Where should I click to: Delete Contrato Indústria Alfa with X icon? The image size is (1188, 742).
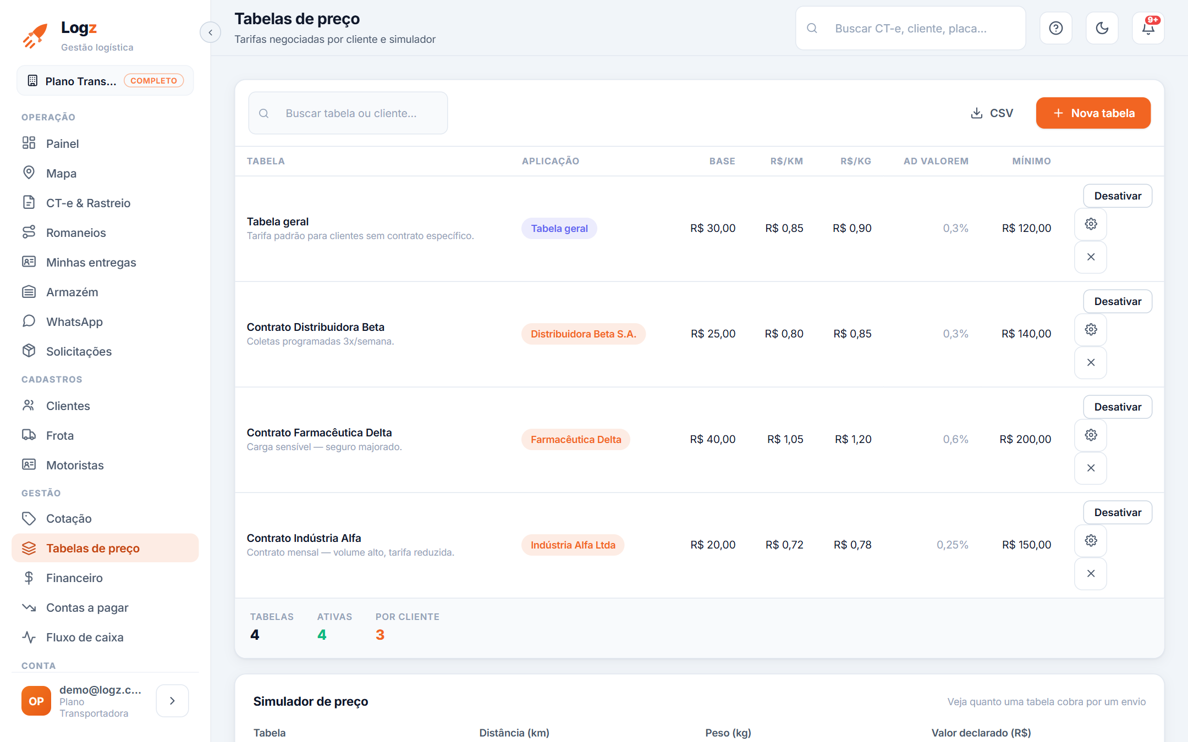tap(1091, 574)
